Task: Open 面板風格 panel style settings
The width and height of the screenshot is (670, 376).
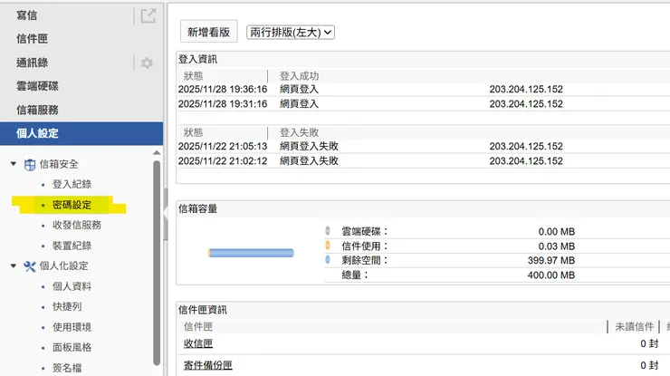Action: (x=72, y=347)
